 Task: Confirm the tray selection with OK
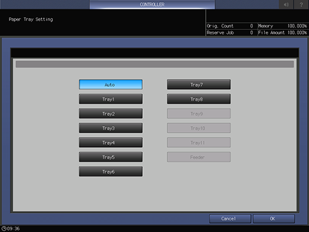tap(274, 219)
